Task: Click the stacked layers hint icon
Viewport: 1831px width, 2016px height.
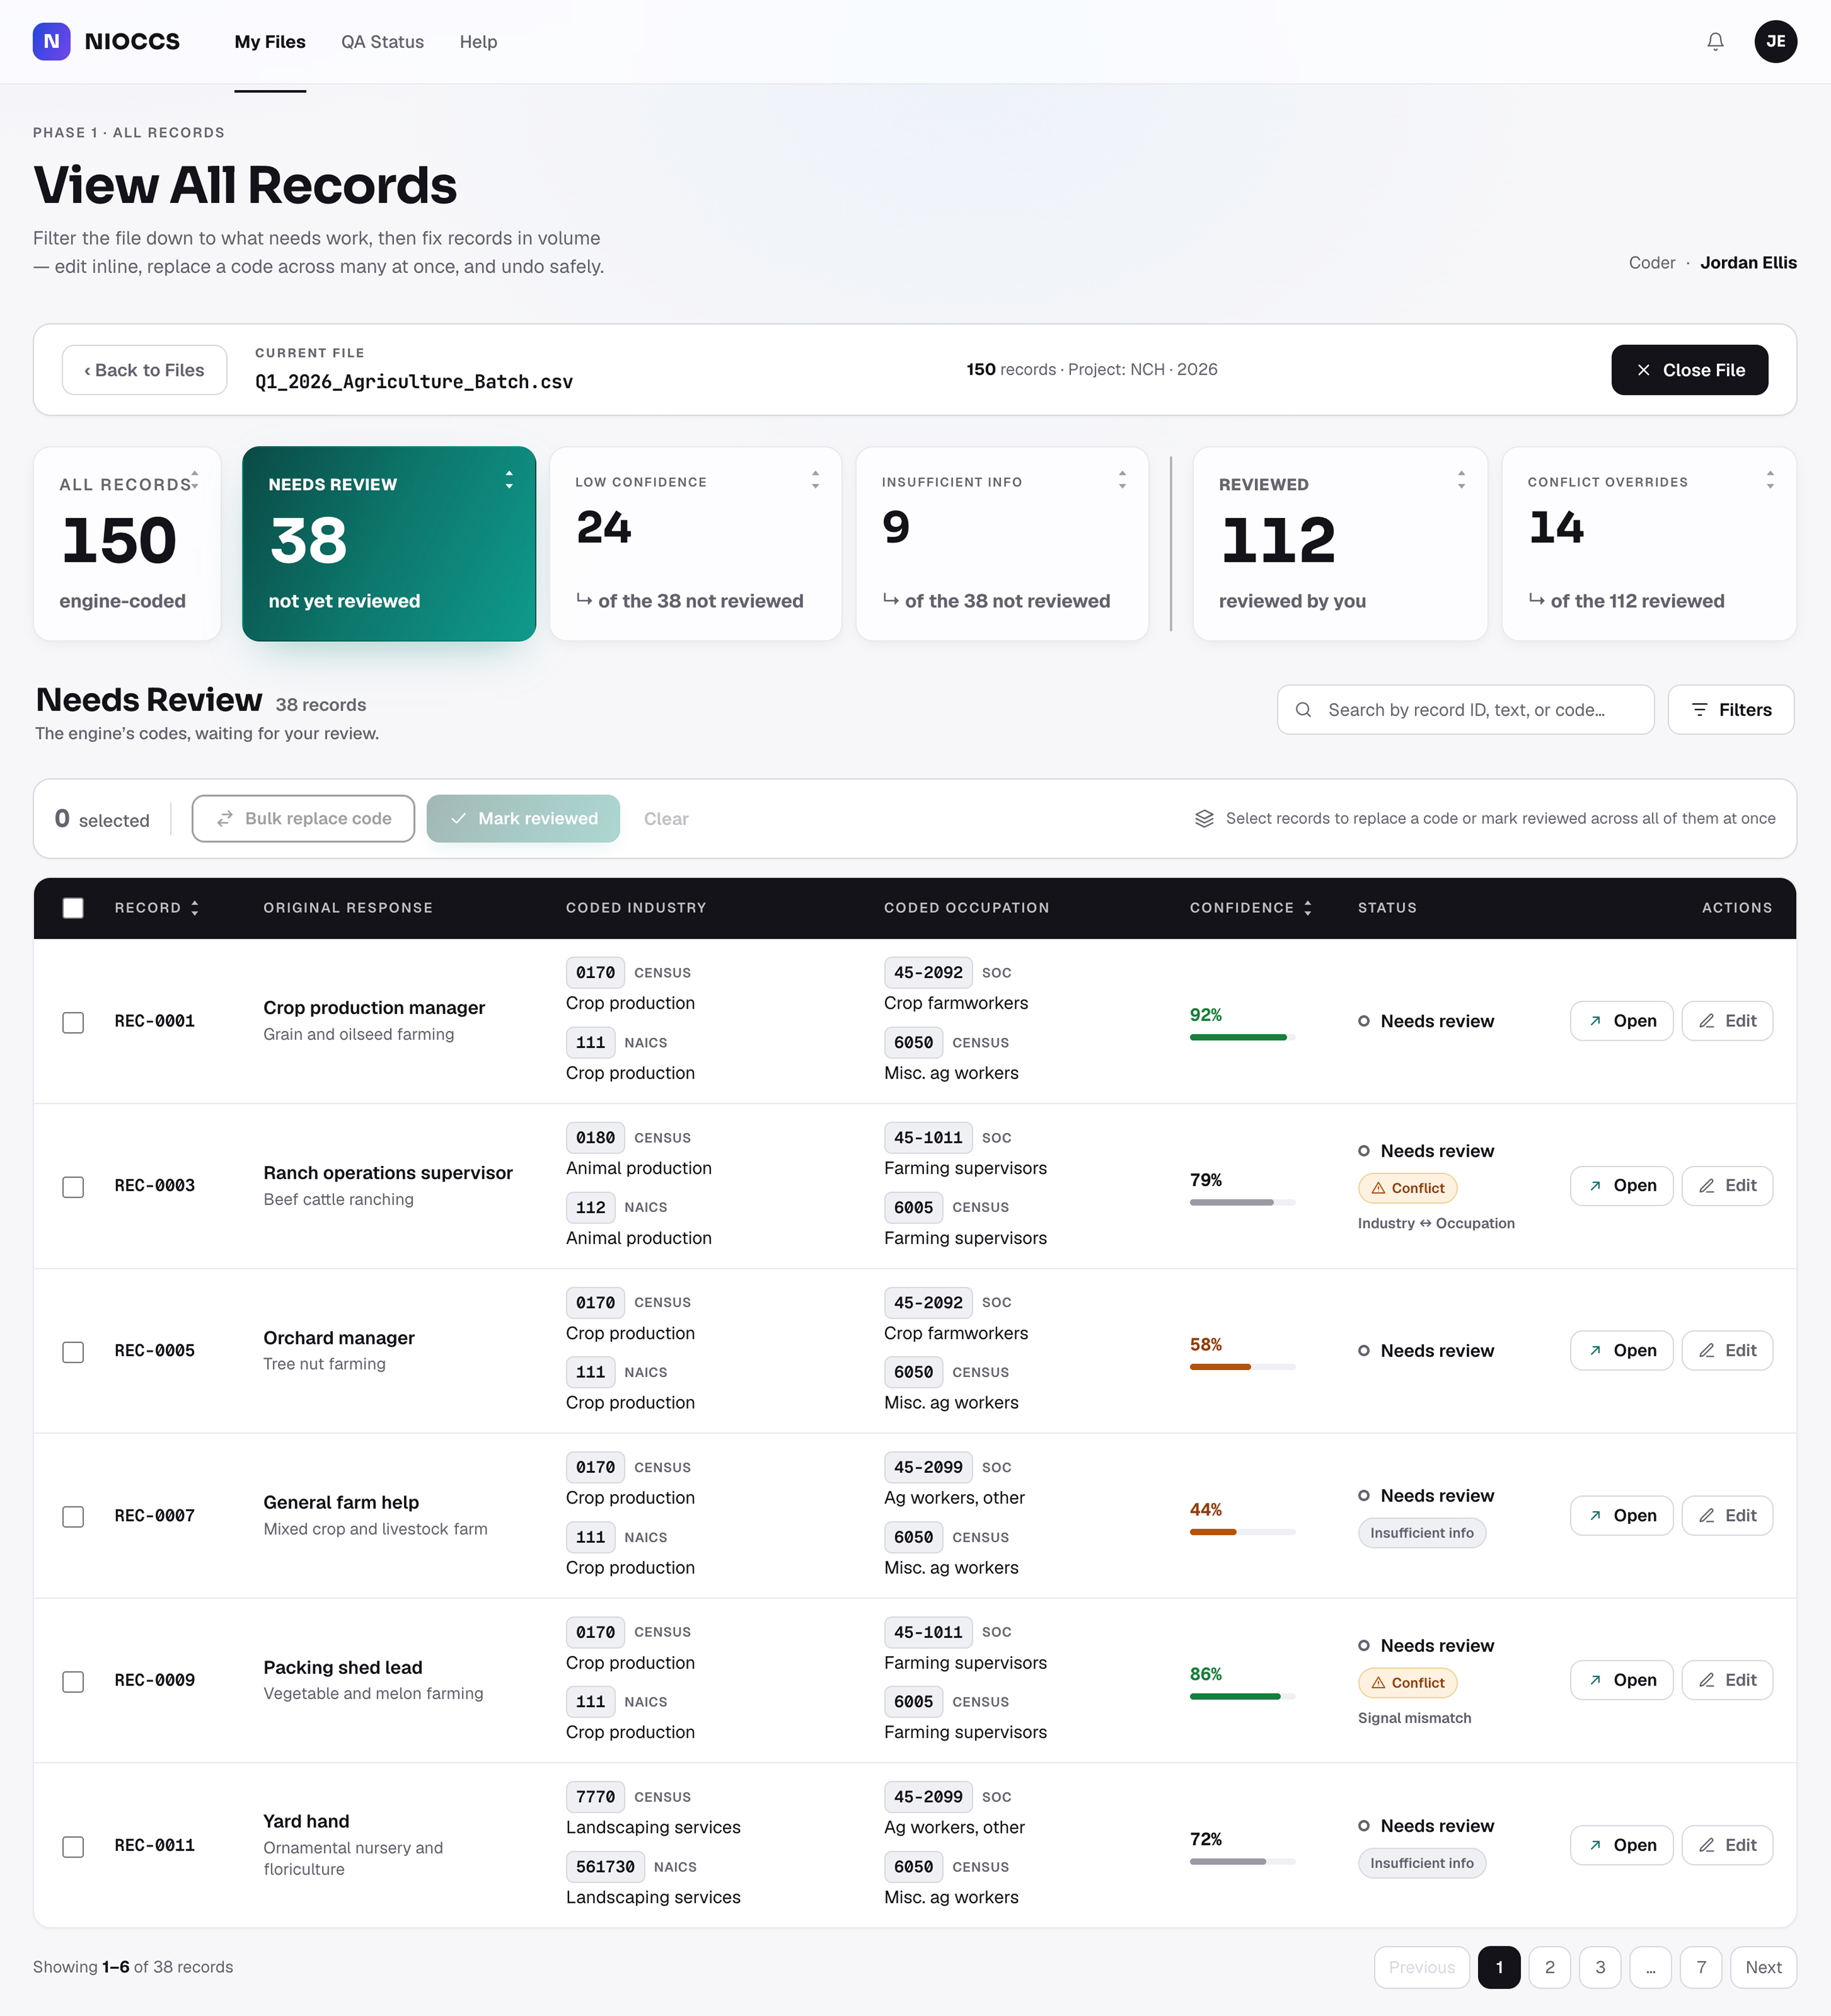Action: 1204,818
